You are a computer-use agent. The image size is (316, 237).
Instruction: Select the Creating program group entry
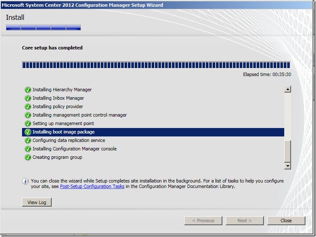click(x=57, y=157)
